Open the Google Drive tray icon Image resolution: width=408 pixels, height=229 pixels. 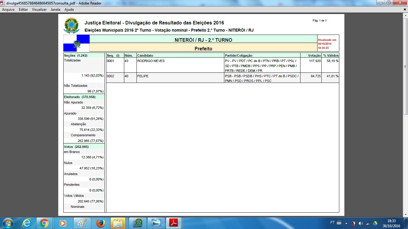pyautogui.click(x=375, y=223)
